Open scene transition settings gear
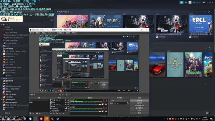This screenshot has height=121, width=215. coord(127,101)
